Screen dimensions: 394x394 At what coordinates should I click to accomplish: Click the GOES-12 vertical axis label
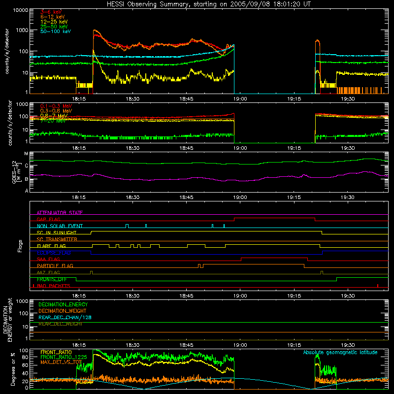click(16, 172)
